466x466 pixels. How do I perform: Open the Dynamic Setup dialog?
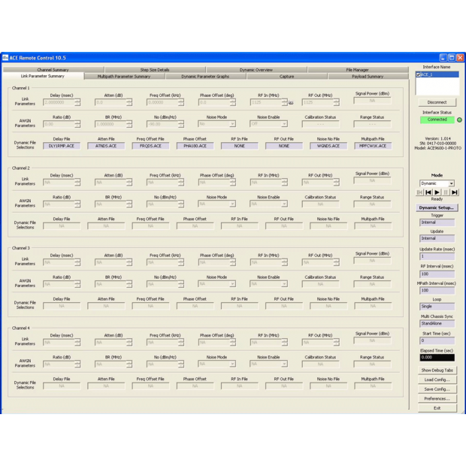(x=437, y=207)
